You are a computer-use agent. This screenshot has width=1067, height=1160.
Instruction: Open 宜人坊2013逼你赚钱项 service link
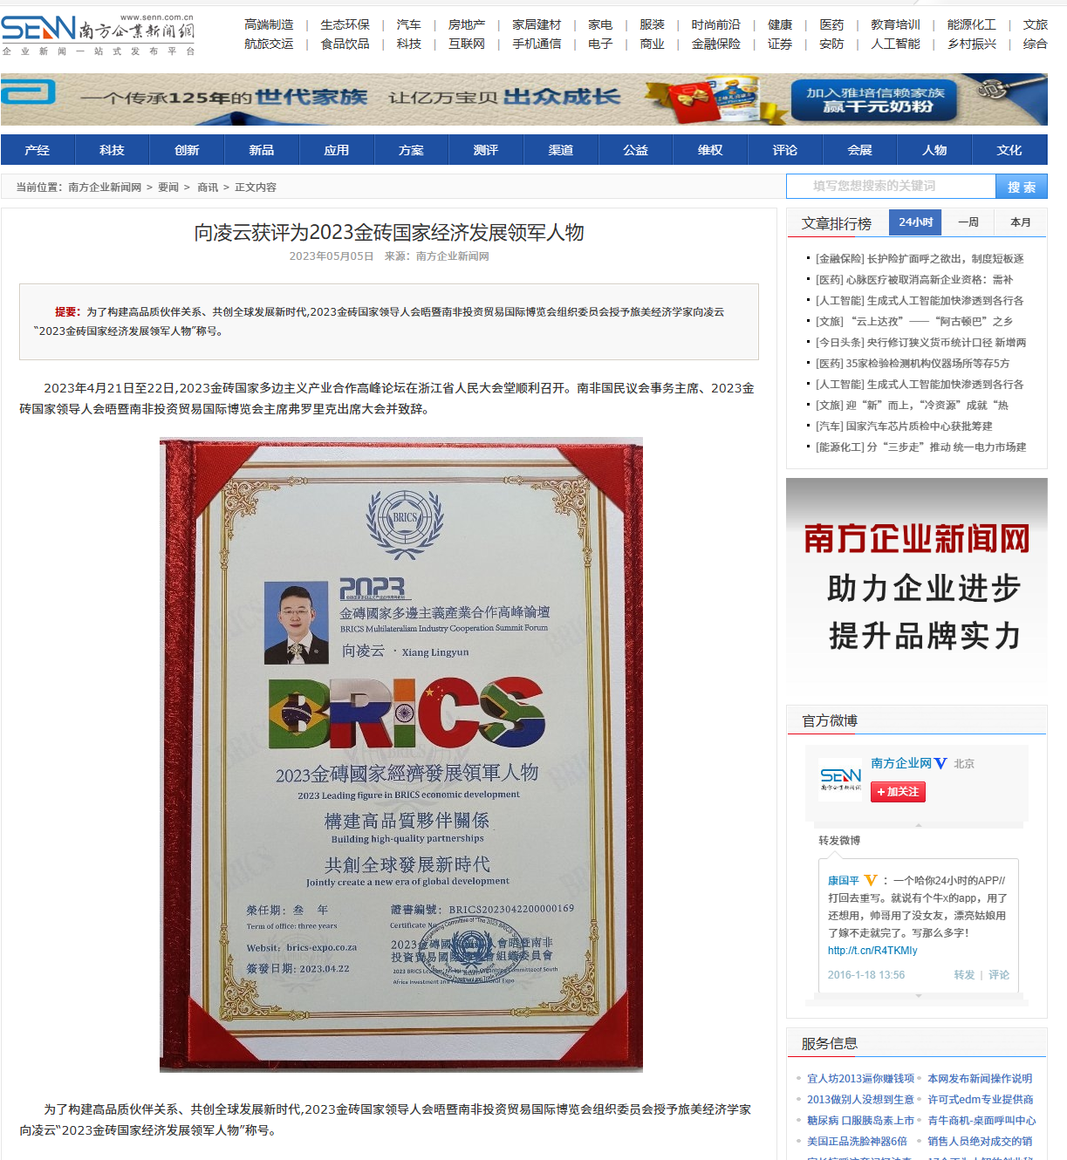pyautogui.click(x=860, y=1079)
